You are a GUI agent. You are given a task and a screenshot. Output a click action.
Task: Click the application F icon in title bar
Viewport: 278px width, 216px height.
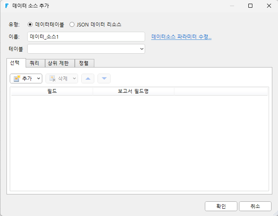tap(7, 6)
